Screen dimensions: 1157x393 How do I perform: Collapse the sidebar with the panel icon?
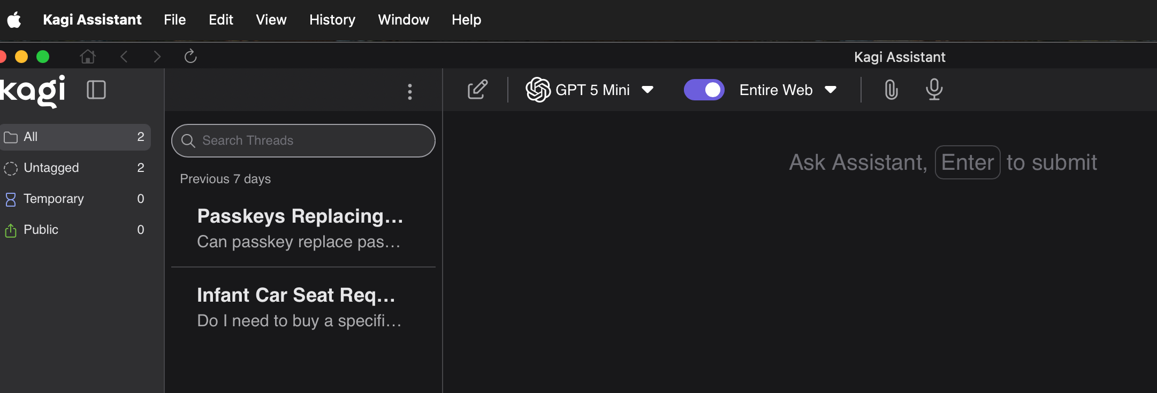[x=96, y=90]
